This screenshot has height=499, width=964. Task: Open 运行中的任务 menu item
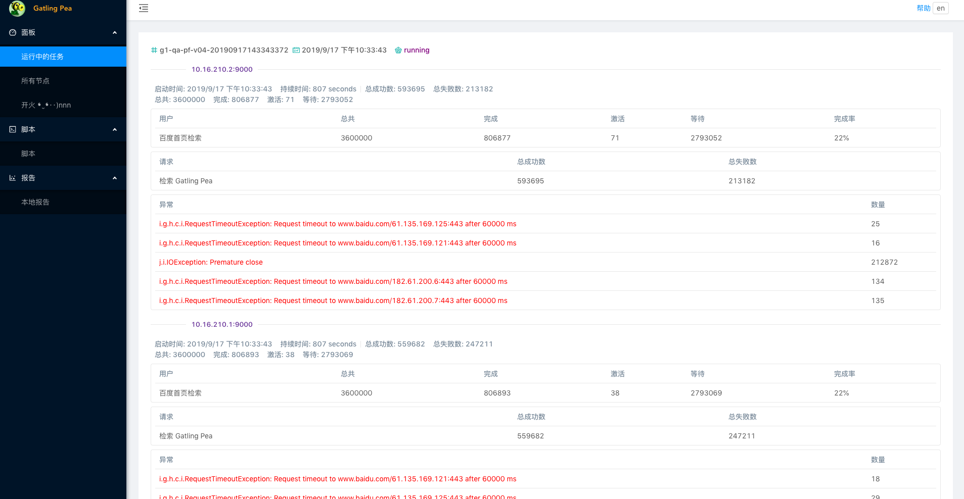pos(63,57)
